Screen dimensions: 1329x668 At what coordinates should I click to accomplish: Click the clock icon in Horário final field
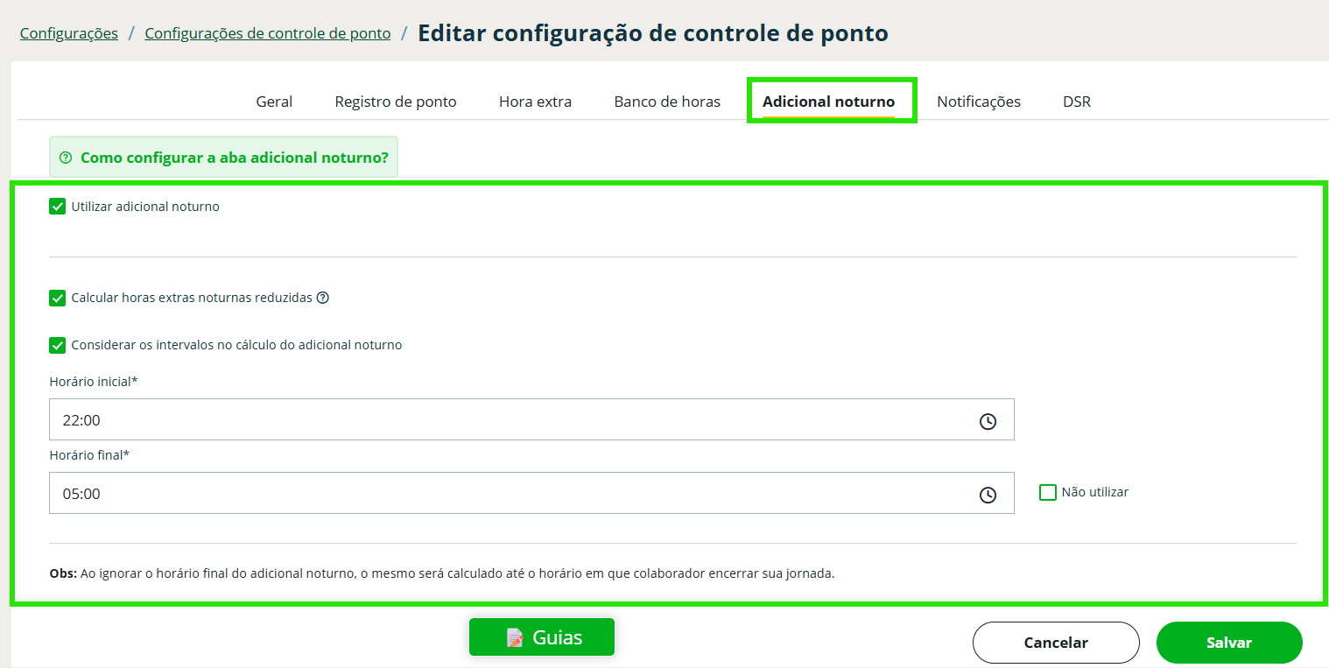coord(988,495)
